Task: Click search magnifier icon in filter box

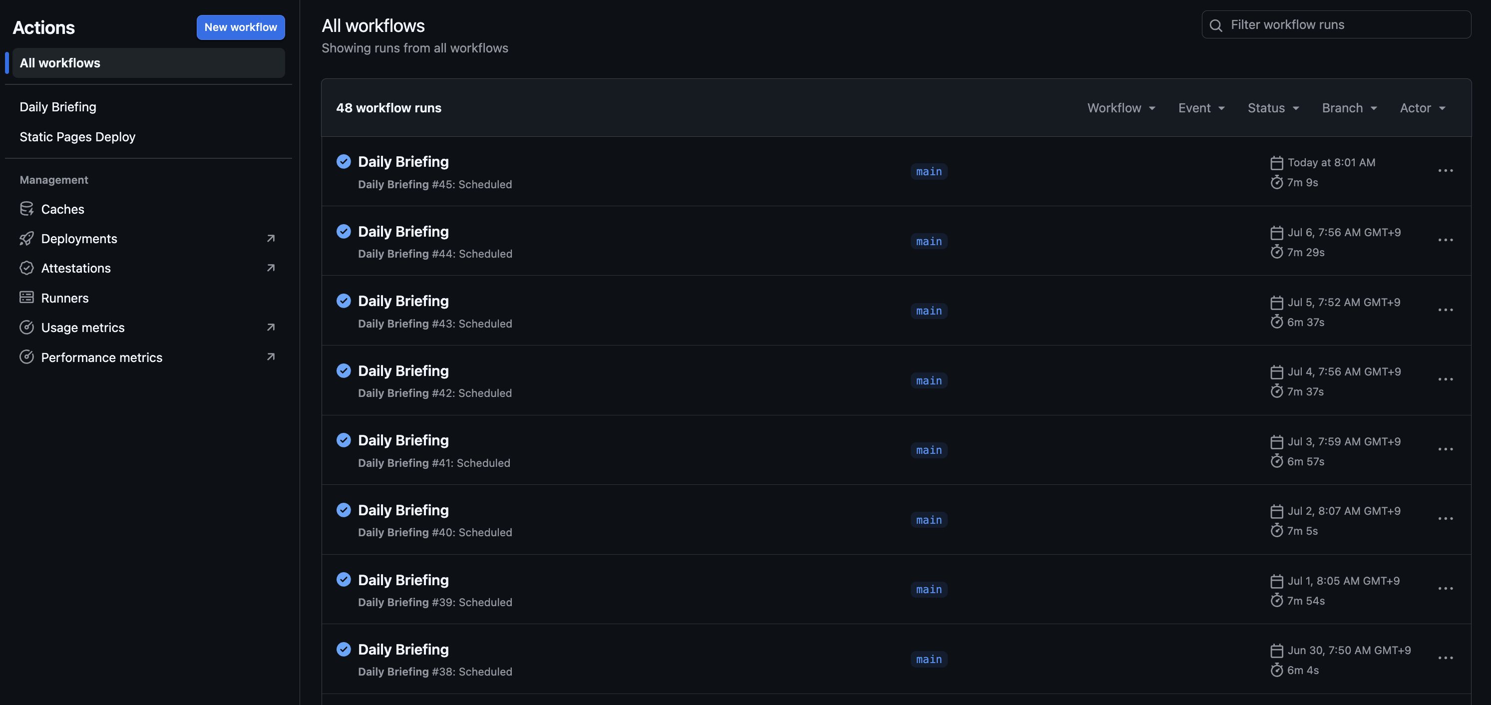Action: point(1215,25)
